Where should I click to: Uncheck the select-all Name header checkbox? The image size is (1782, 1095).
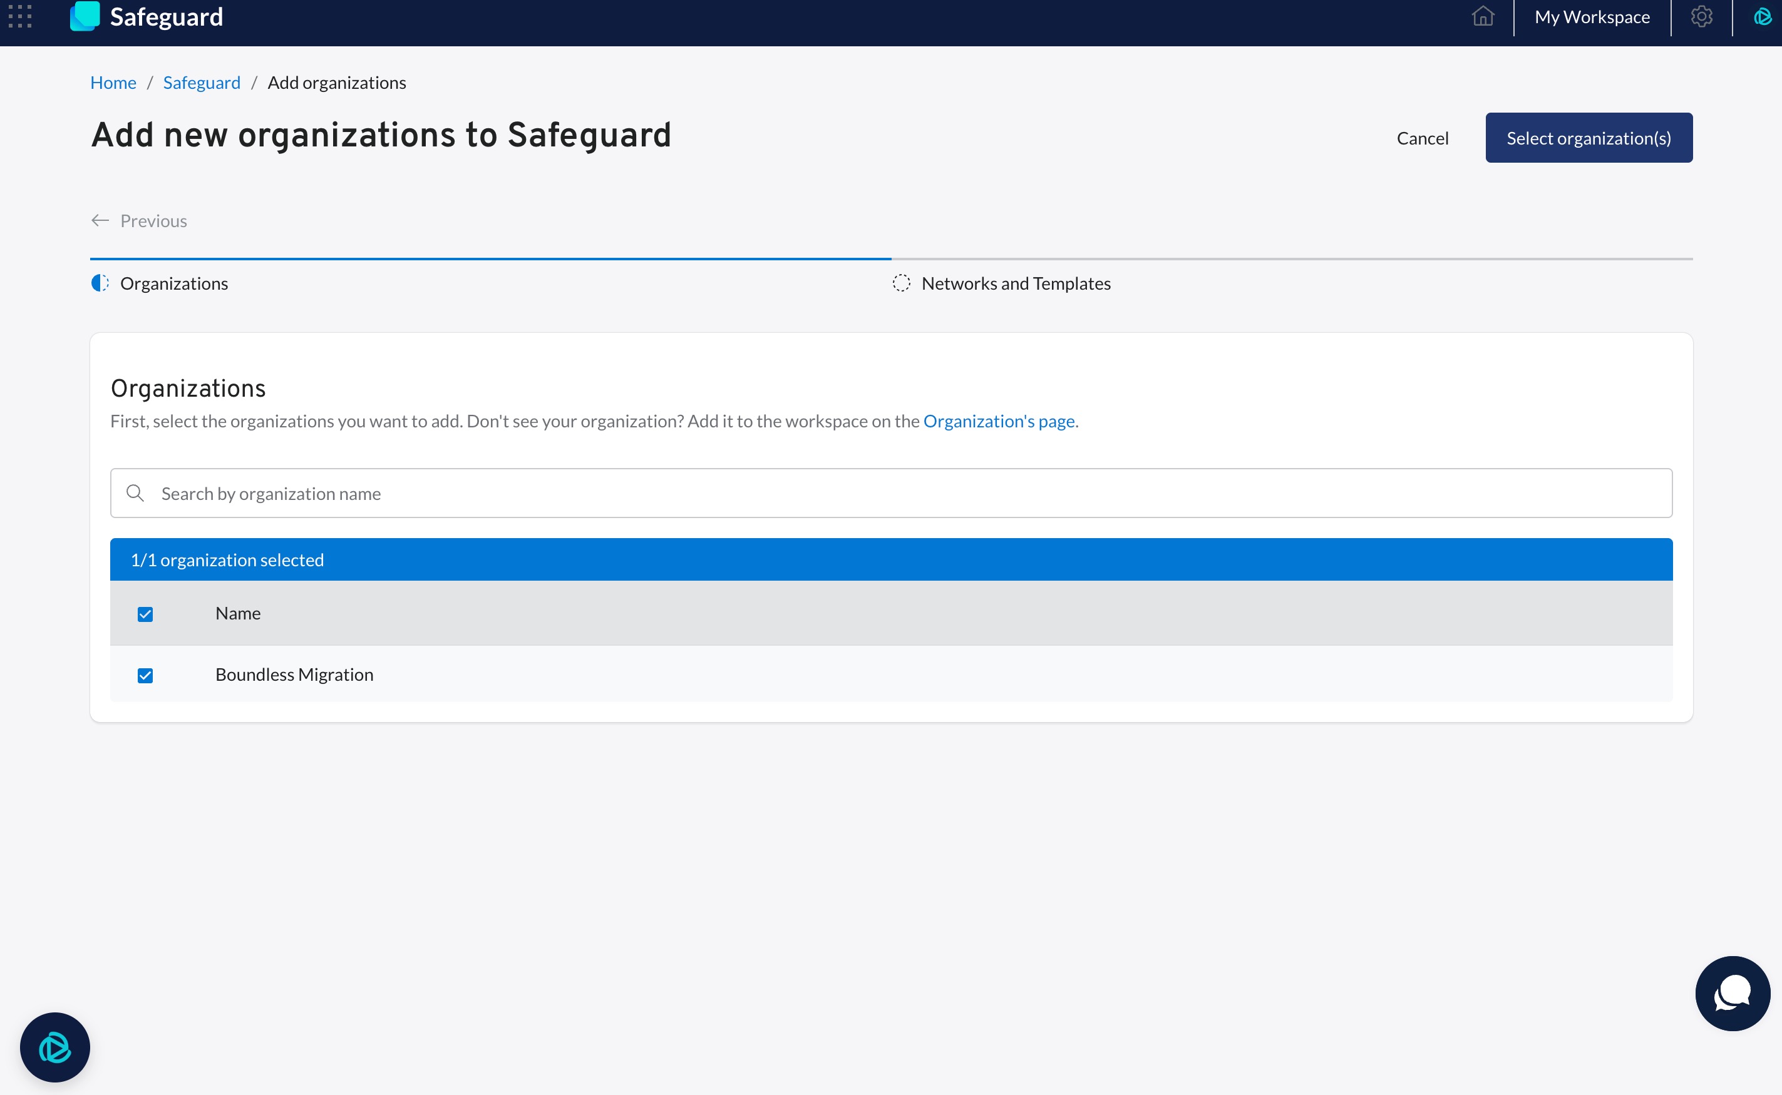pyautogui.click(x=146, y=614)
